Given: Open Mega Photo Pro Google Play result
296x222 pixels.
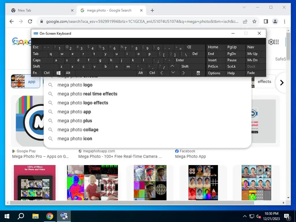Looking at the screenshot, I should (40, 154).
